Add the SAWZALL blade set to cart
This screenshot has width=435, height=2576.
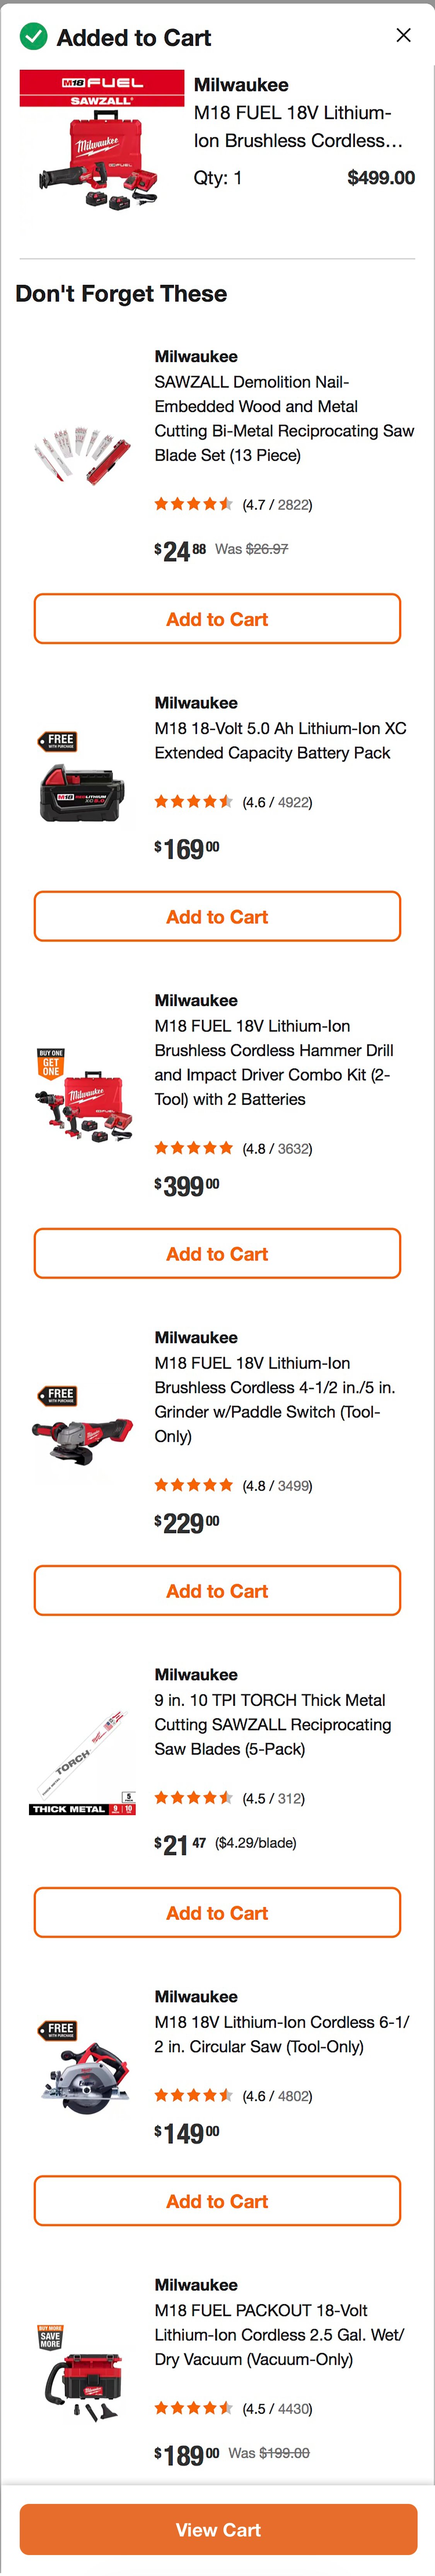click(217, 619)
